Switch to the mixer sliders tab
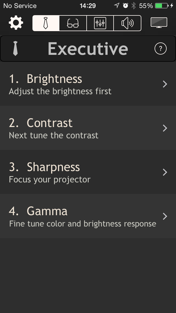Viewport: 176px width, 313px height. pyautogui.click(x=100, y=23)
